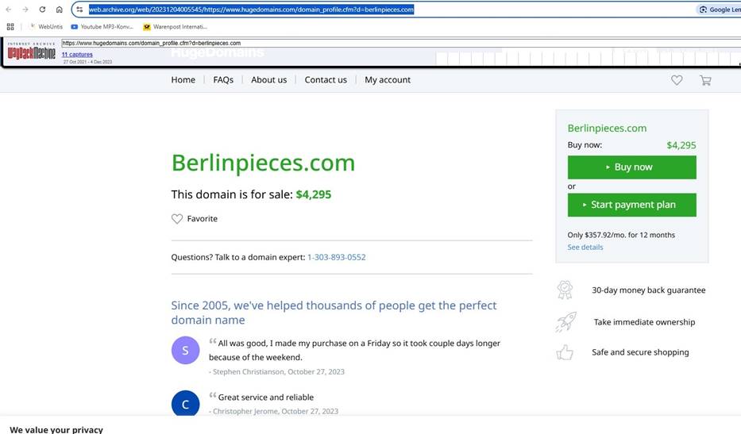Screen dimensions: 741x434
Task: Open site information icon beside the URL
Action: [79, 10]
